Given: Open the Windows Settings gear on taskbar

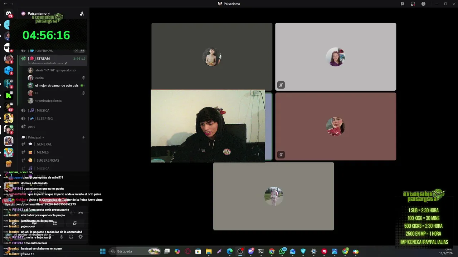Looking at the screenshot, I should tap(314, 251).
